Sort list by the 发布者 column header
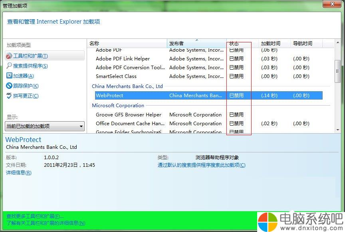The image size is (345, 232). click(197, 44)
